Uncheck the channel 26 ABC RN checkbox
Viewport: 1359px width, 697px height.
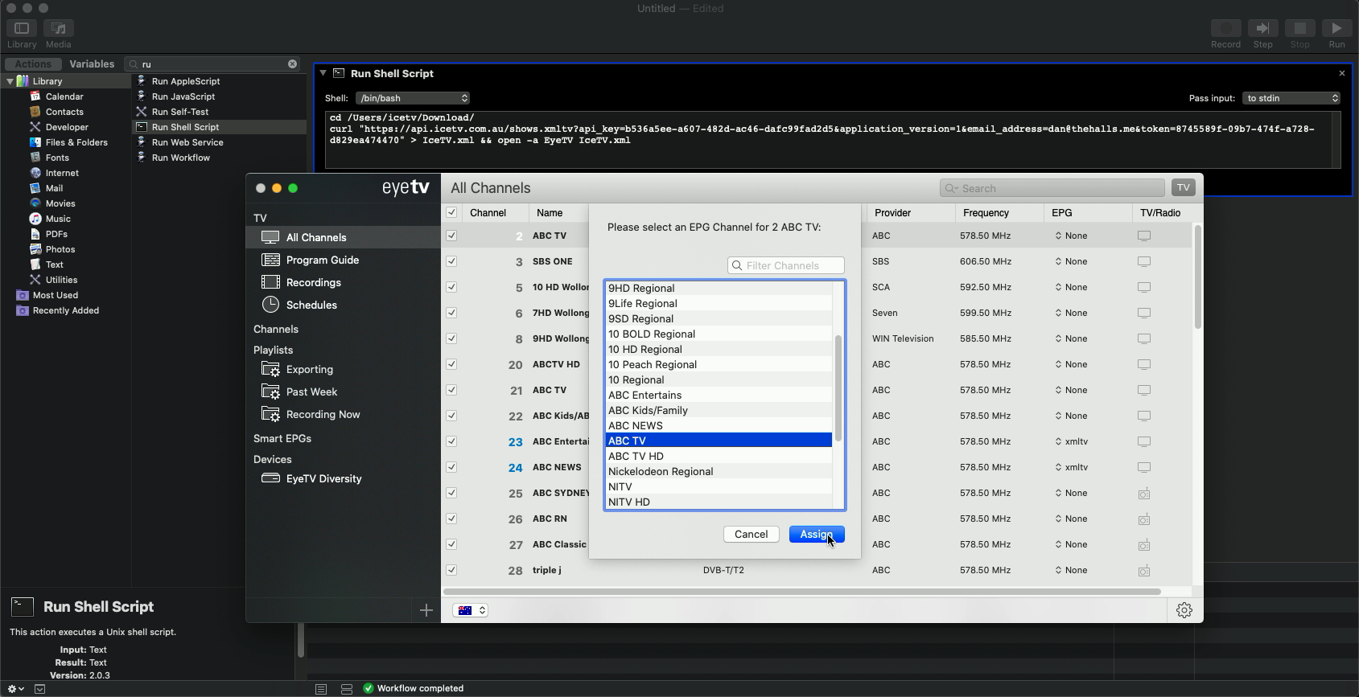pos(451,519)
